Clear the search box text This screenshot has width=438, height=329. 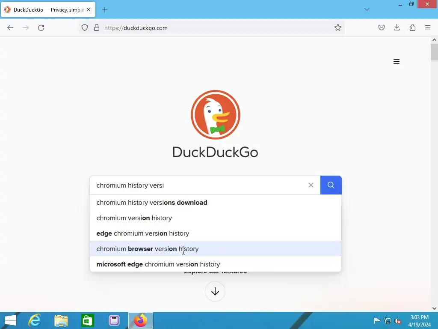tap(311, 185)
